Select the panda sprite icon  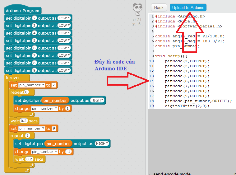click(x=137, y=9)
